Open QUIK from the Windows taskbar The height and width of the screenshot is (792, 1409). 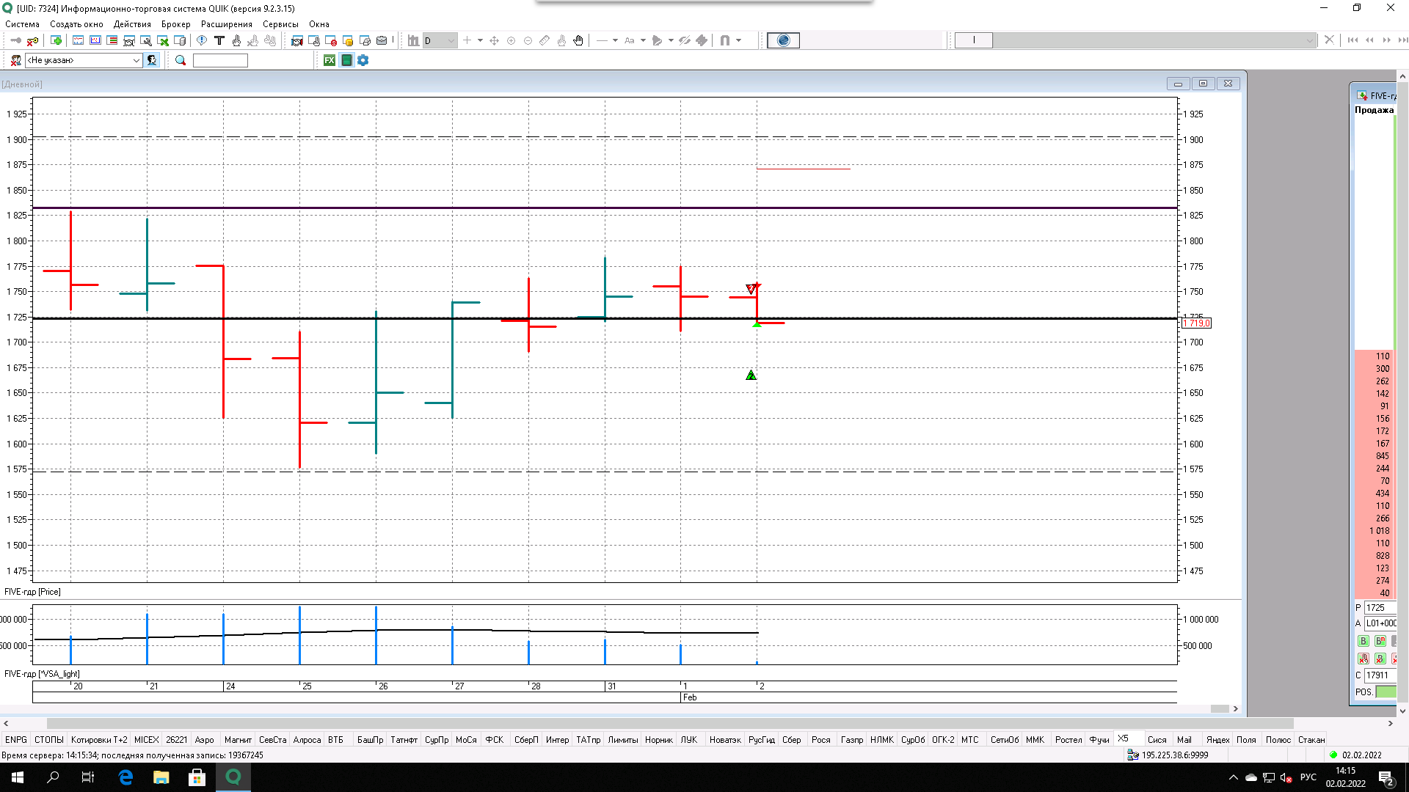click(233, 777)
